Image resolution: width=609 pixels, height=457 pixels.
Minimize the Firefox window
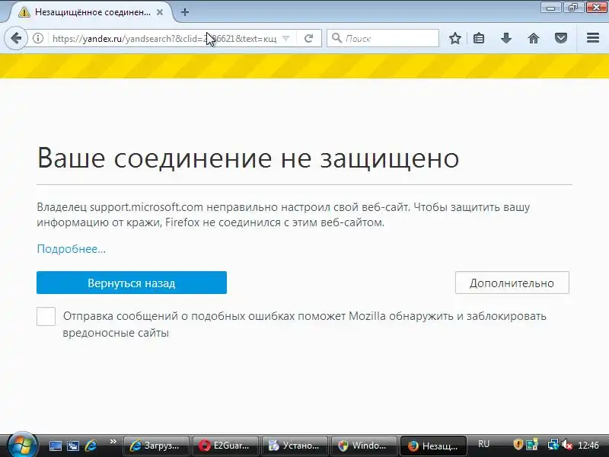click(x=550, y=7)
